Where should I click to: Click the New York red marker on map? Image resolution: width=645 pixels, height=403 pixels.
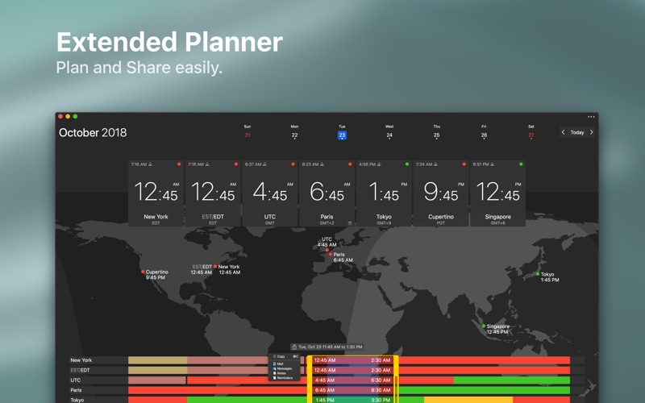(215, 267)
